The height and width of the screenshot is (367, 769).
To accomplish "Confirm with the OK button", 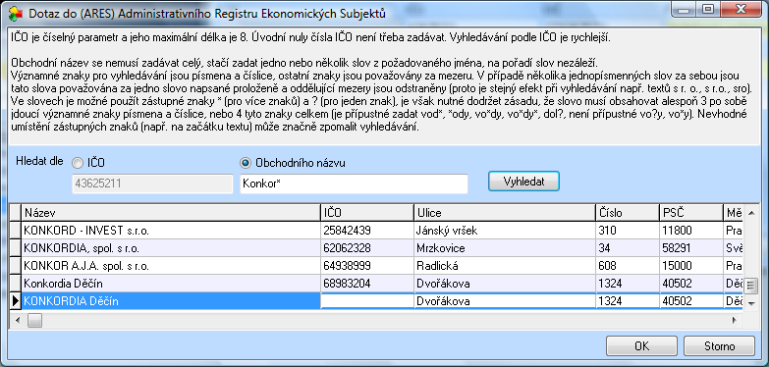I will pos(642,346).
